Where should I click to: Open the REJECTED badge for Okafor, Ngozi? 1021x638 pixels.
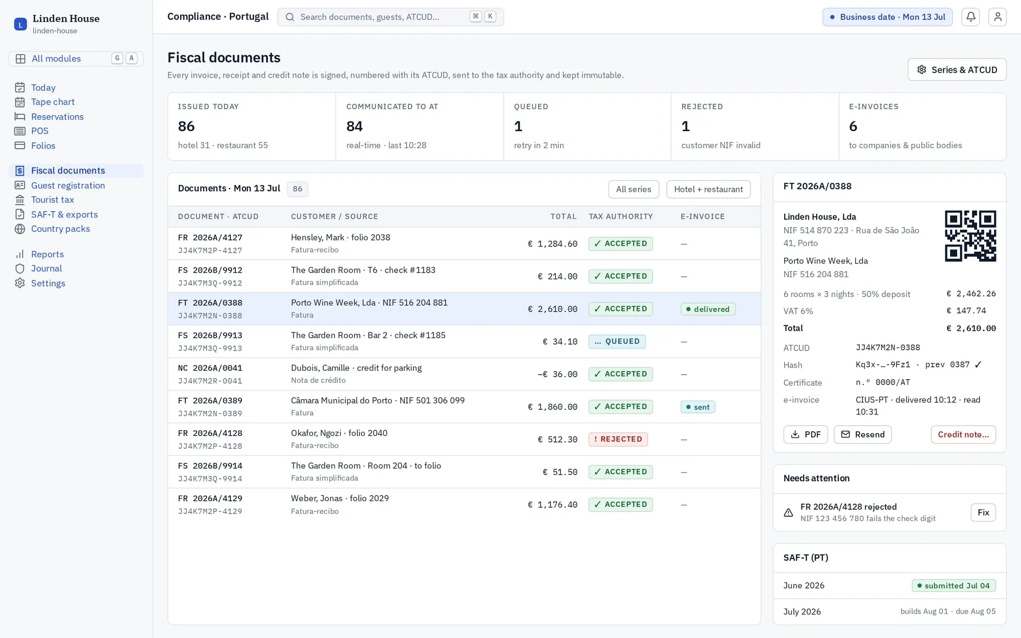click(x=618, y=439)
